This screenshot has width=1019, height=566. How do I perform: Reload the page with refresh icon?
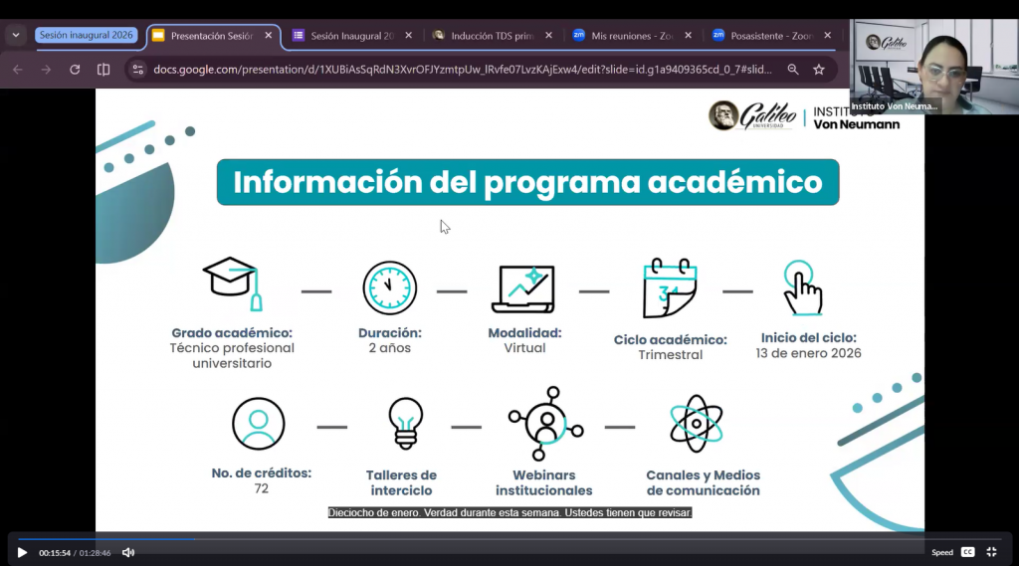75,70
